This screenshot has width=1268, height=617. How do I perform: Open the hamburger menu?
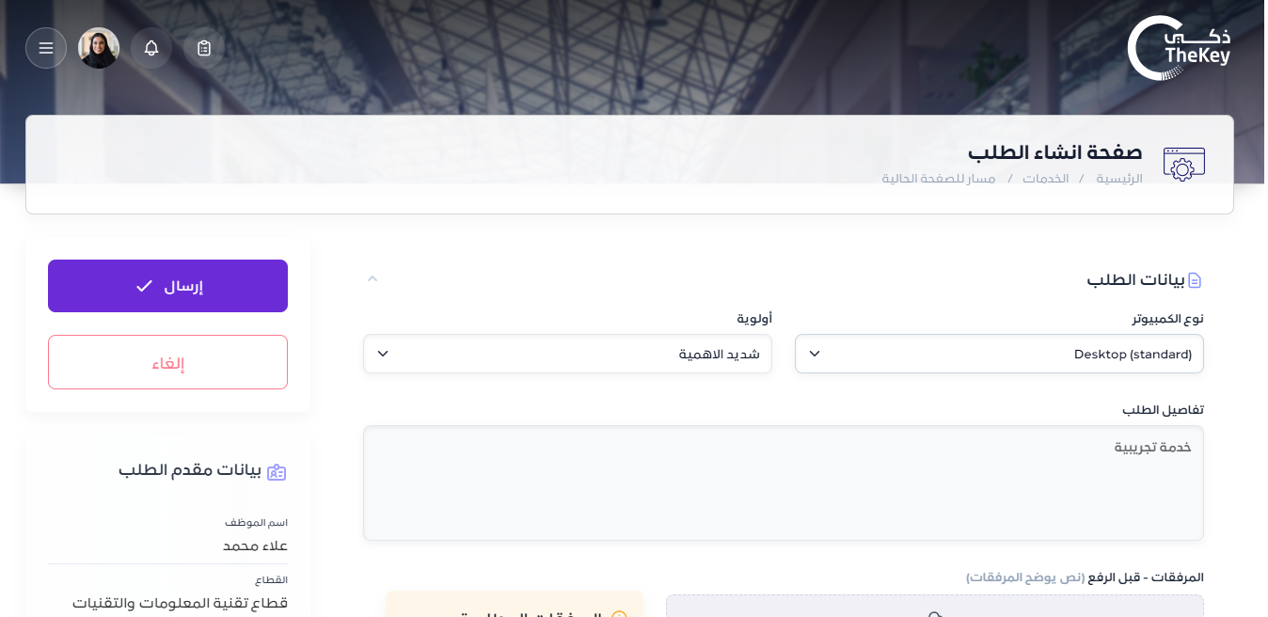click(x=46, y=48)
